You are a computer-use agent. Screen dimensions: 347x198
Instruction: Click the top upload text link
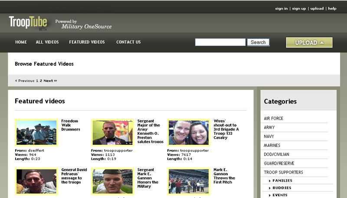click(x=317, y=8)
